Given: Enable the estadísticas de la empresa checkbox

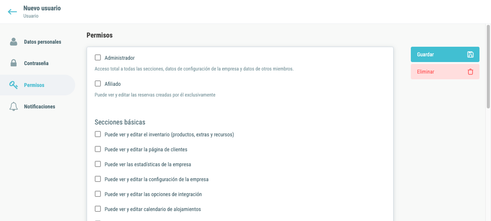Looking at the screenshot, I should (x=98, y=164).
